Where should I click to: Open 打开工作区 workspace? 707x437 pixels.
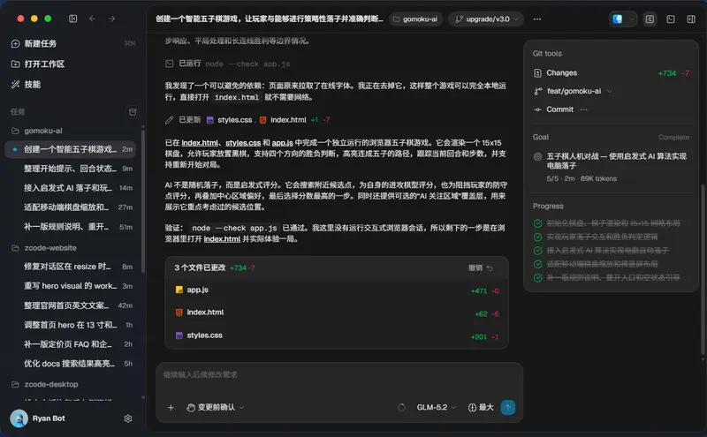(38, 64)
